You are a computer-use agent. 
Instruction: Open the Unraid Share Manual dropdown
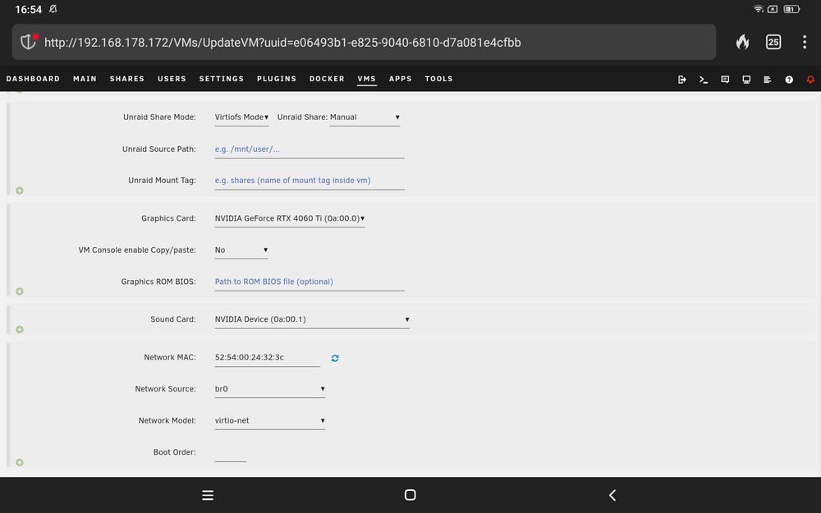coord(365,117)
